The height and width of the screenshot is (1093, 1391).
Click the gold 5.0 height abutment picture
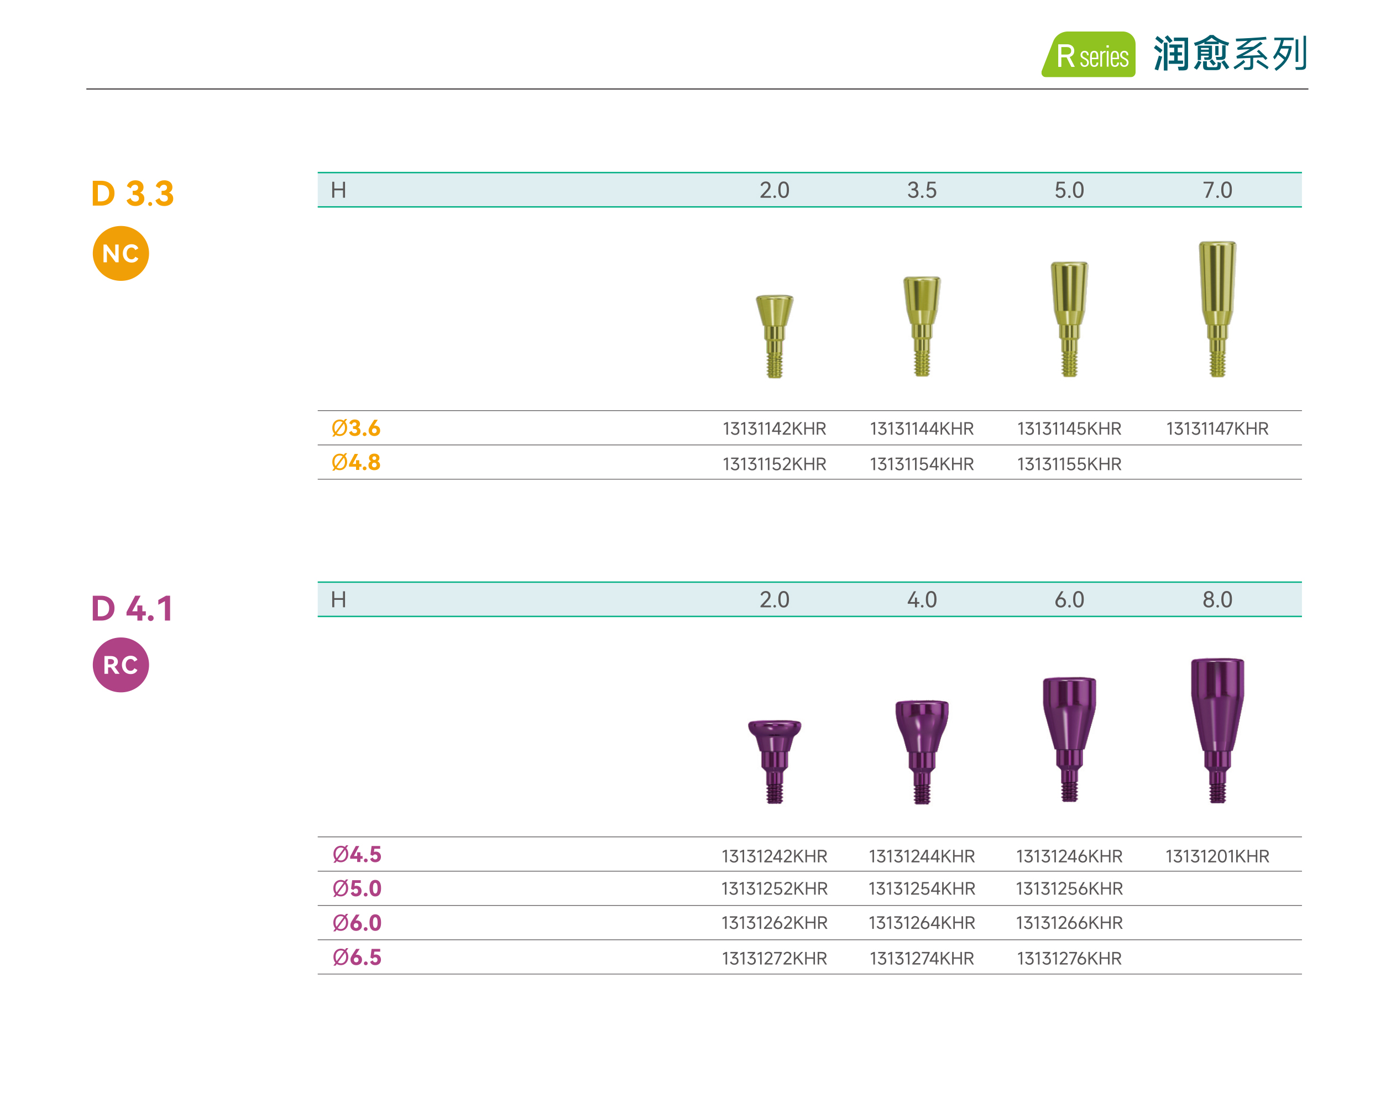click(x=1069, y=318)
